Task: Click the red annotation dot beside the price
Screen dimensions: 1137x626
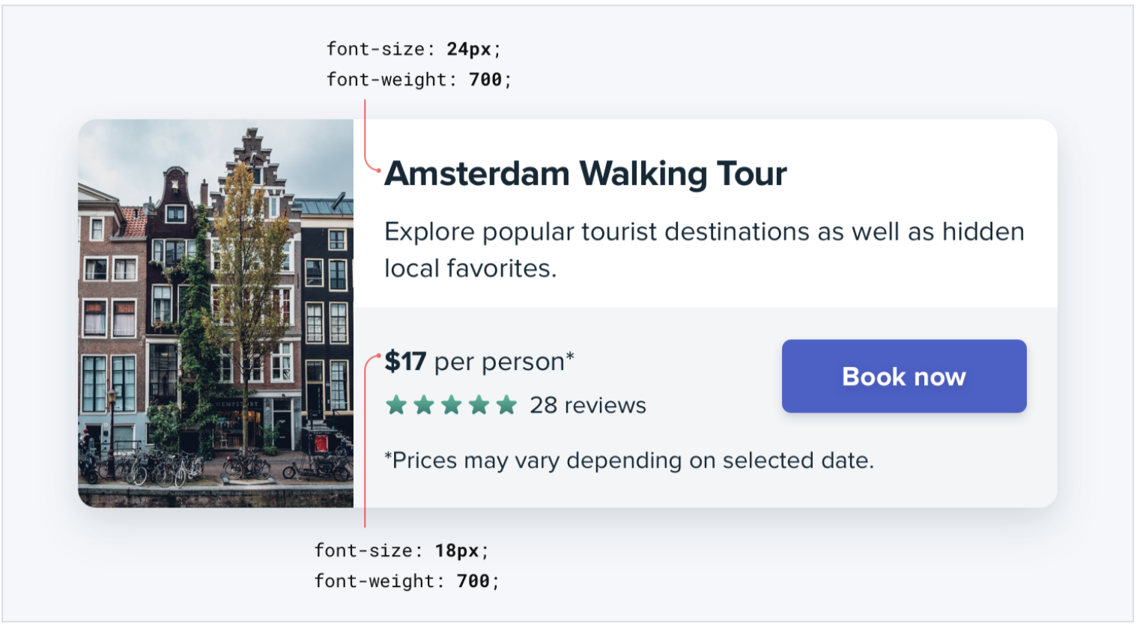Action: (380, 355)
